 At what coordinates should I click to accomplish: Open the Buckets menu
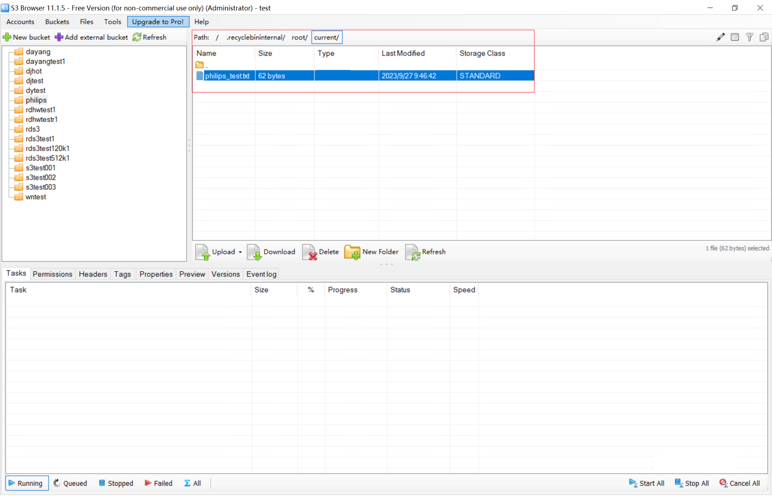tap(57, 22)
